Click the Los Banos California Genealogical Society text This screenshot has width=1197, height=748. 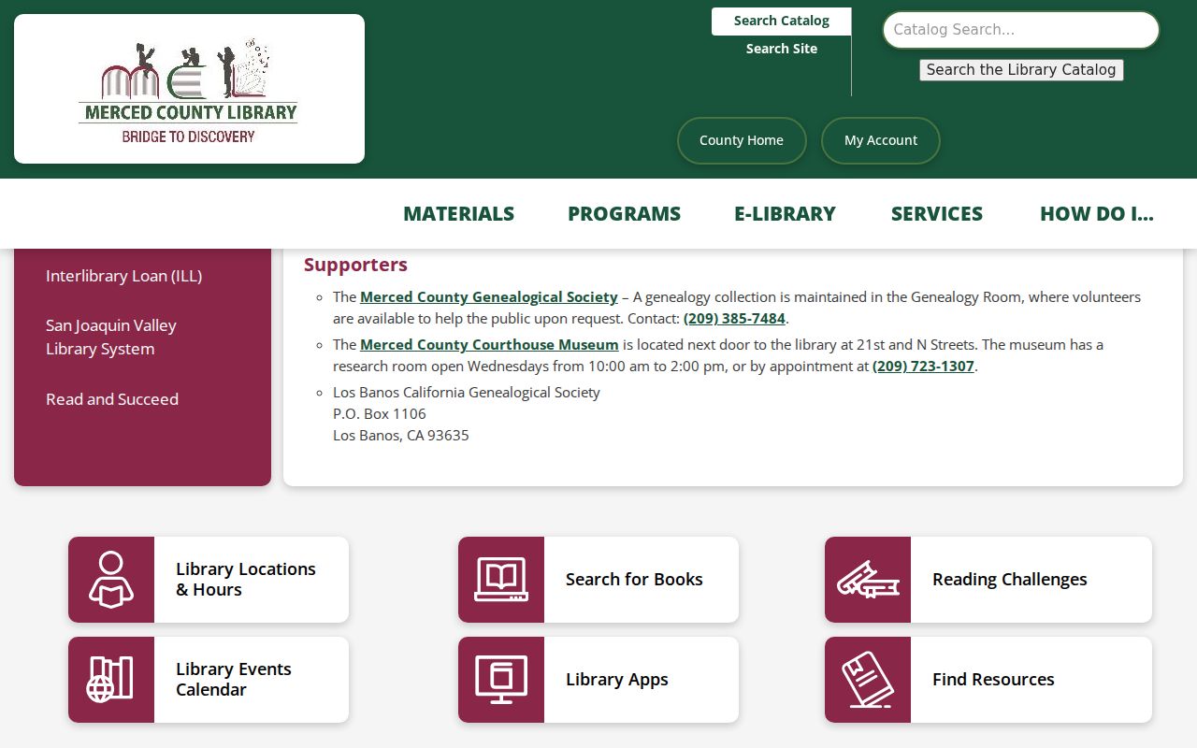(467, 393)
